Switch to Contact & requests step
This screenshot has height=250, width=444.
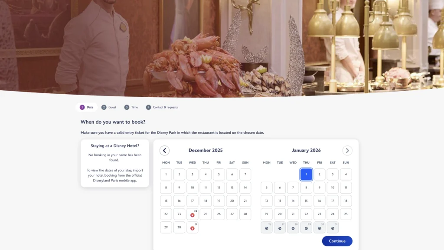pos(162,107)
